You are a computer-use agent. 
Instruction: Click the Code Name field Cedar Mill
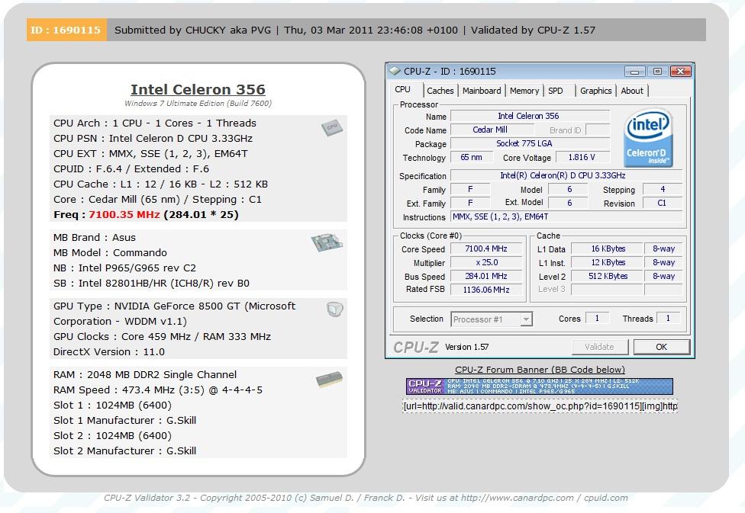(491, 130)
